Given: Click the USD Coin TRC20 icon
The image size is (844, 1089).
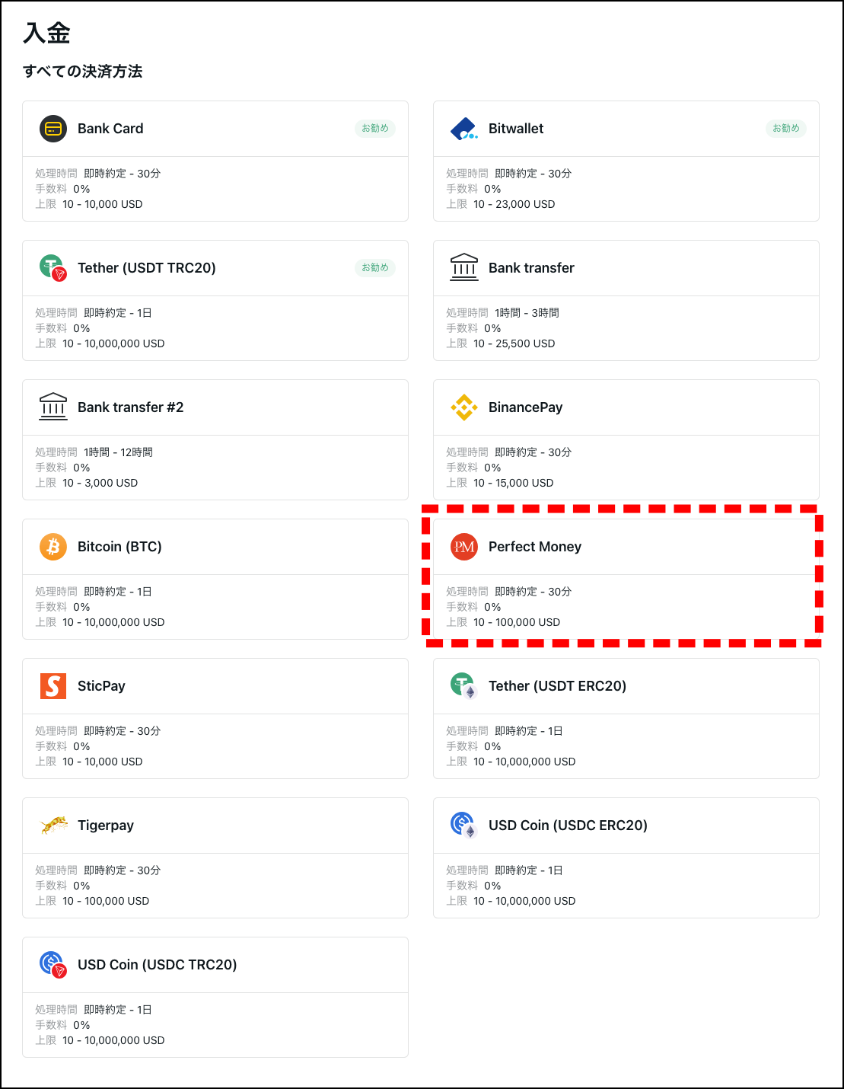Looking at the screenshot, I should (x=53, y=965).
